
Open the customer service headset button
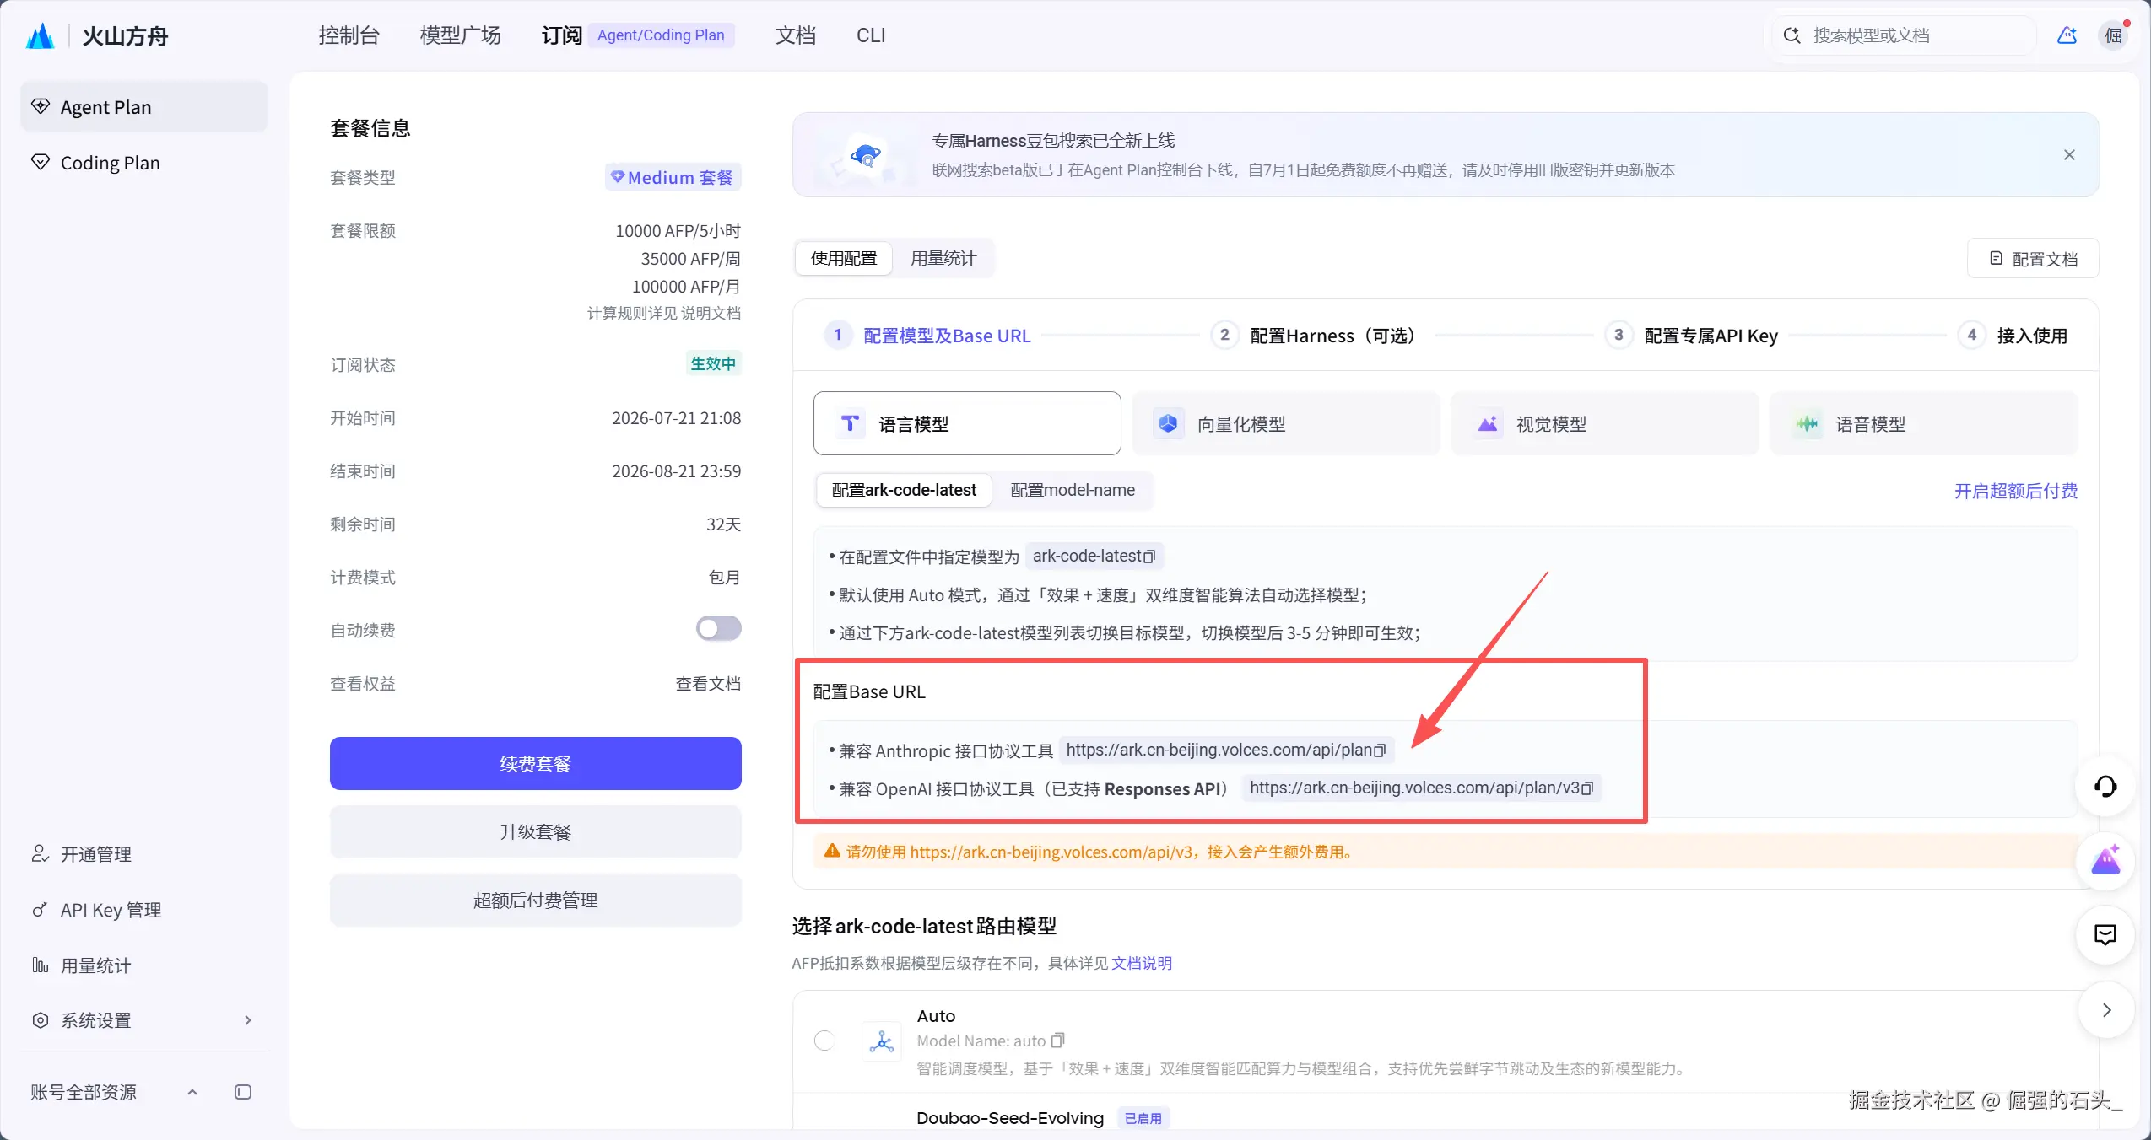click(x=2105, y=787)
